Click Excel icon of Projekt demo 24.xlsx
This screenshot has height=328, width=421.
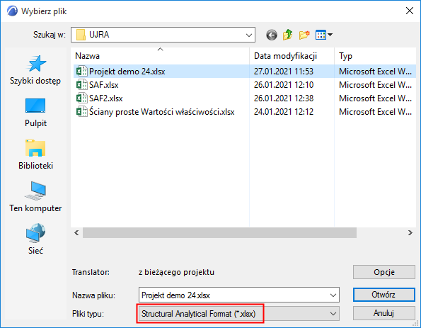pos(81,72)
